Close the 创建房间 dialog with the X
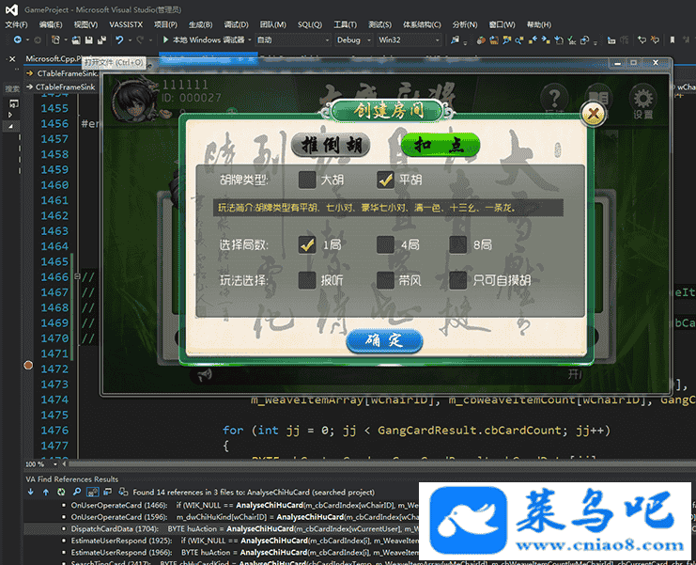 pyautogui.click(x=593, y=114)
